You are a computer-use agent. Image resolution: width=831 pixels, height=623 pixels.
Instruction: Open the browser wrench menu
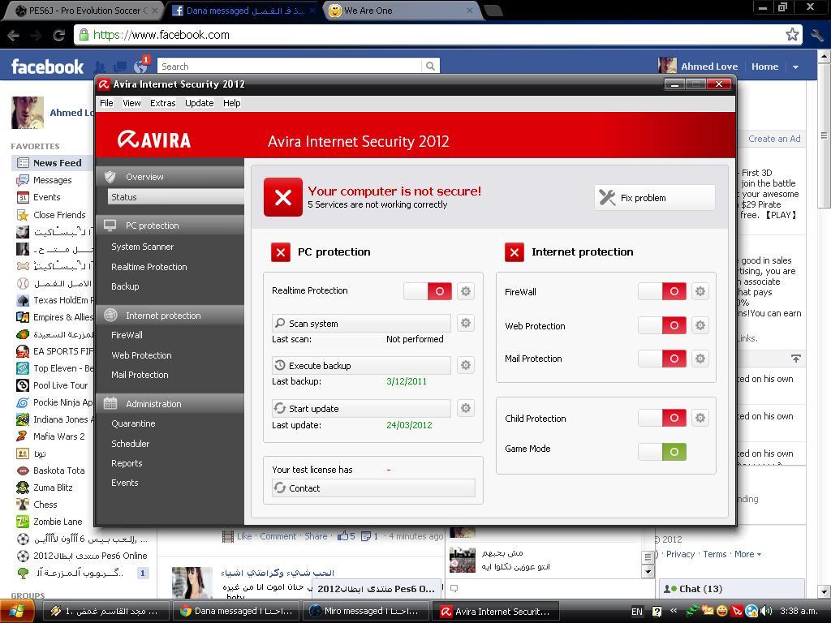coord(816,35)
